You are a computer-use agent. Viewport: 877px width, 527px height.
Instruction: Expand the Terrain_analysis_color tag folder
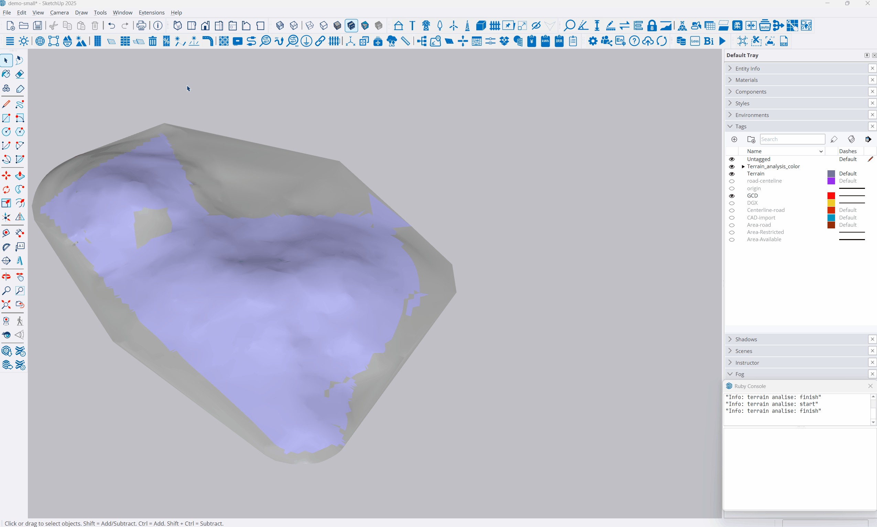point(743,166)
